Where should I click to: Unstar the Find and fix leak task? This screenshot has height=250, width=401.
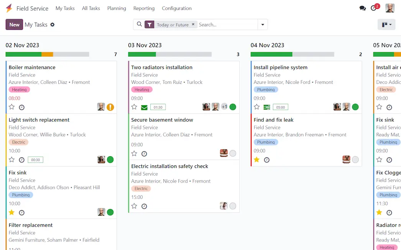[257, 160]
